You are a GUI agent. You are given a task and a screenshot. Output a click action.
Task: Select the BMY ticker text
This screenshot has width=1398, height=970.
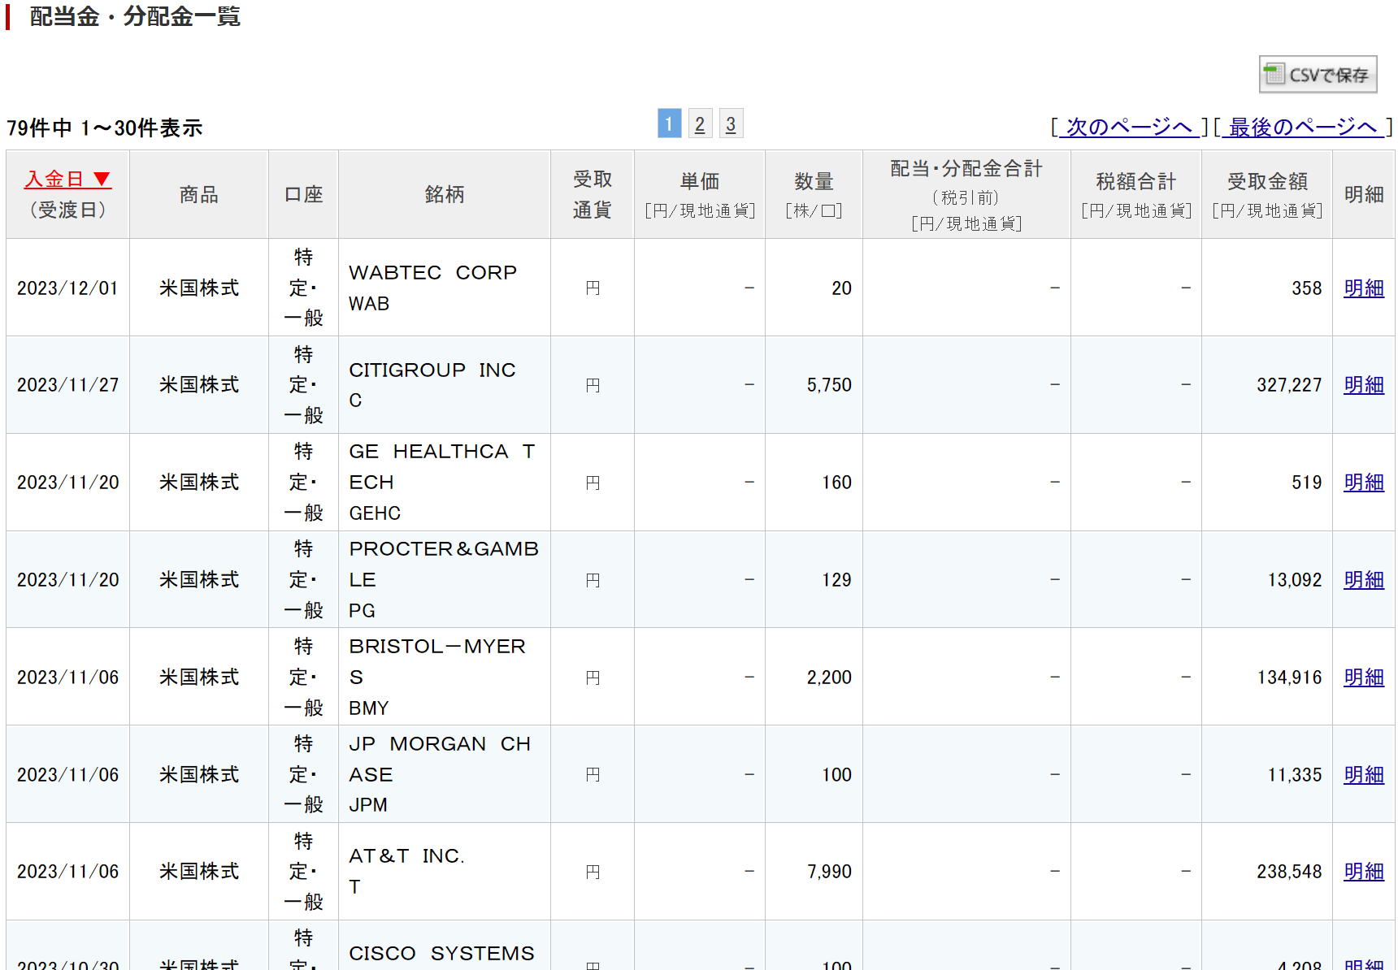pos(369,708)
